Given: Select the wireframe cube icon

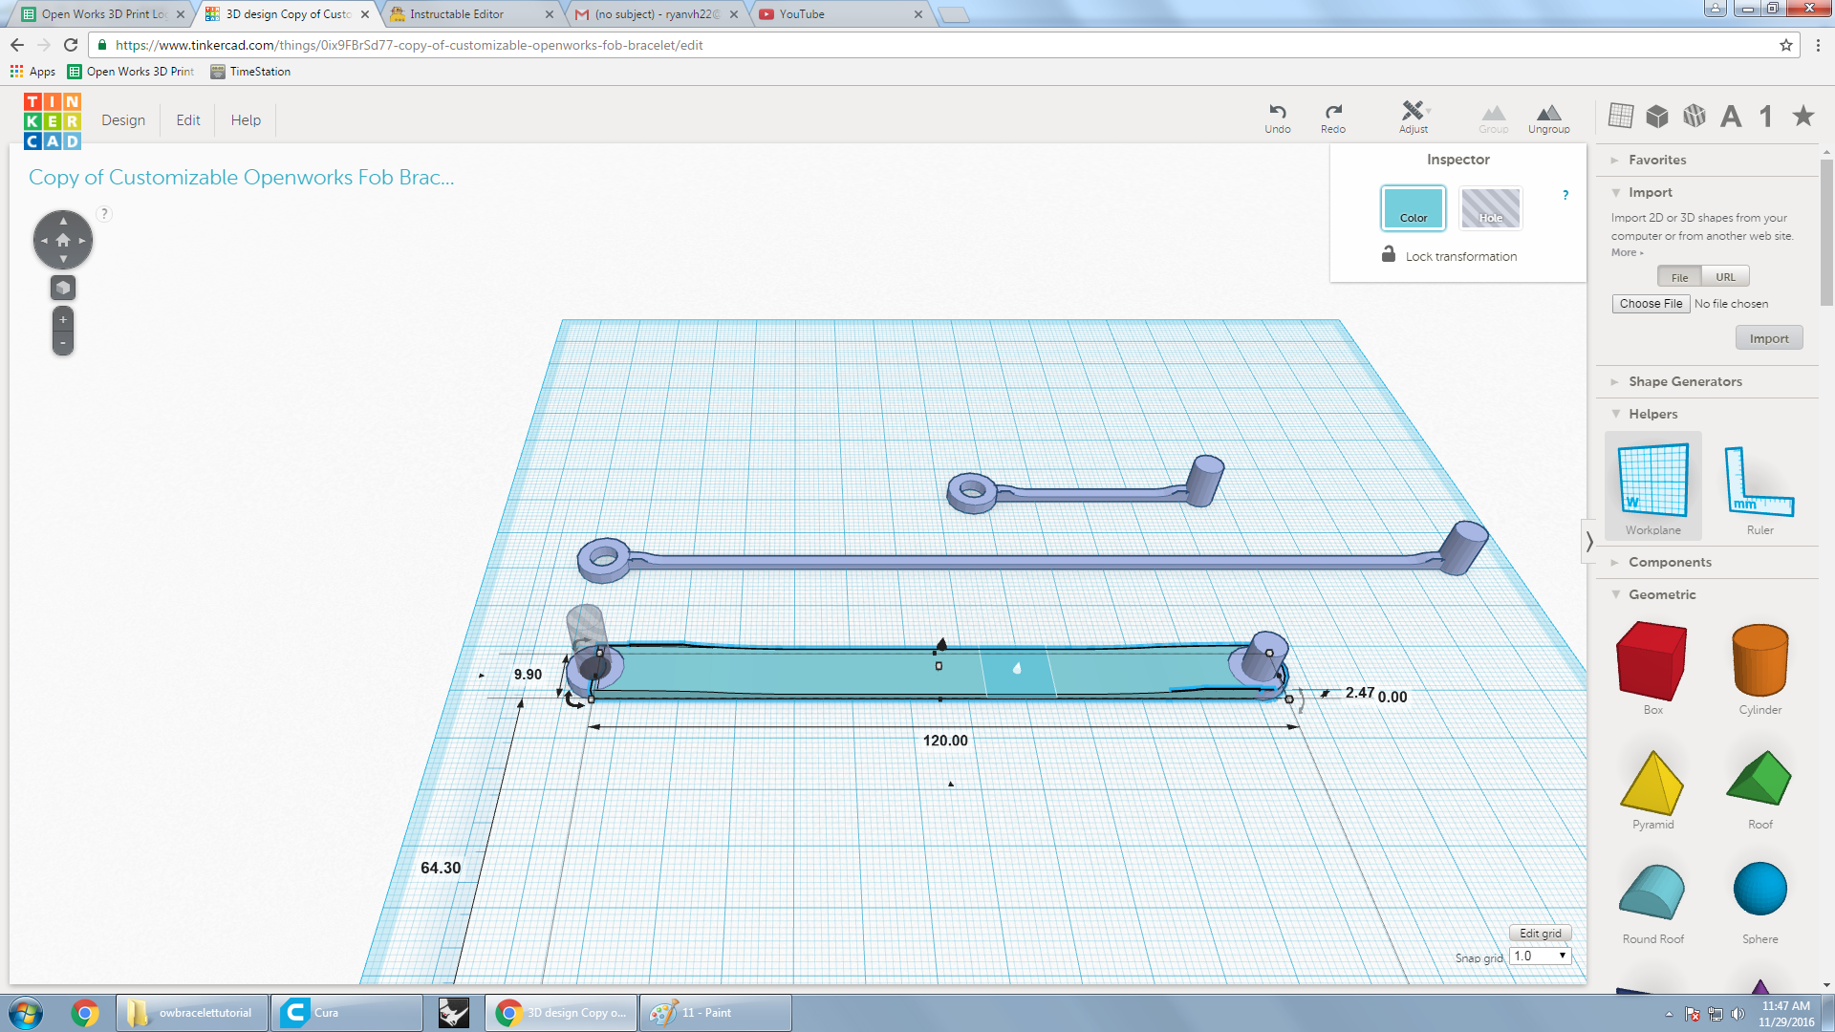Looking at the screenshot, I should (1695, 116).
